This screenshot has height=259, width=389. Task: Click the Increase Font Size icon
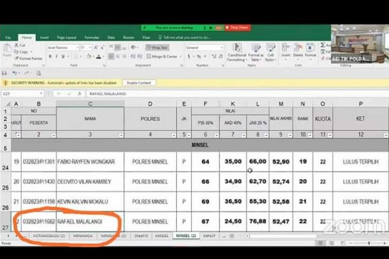pos(96,48)
